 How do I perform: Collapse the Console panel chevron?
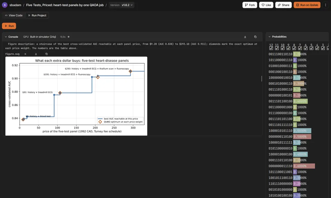pyautogui.click(x=6, y=37)
